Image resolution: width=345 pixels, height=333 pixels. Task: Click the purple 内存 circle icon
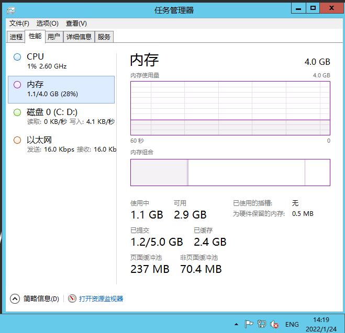[17, 85]
